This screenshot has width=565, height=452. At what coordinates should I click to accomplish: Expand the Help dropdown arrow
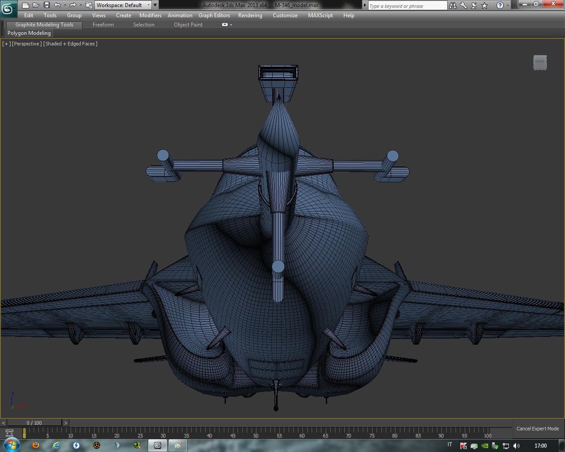[x=508, y=6]
